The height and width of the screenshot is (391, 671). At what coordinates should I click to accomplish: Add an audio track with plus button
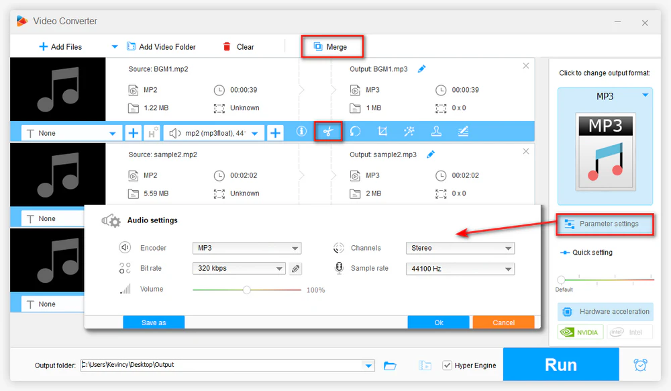click(x=275, y=133)
